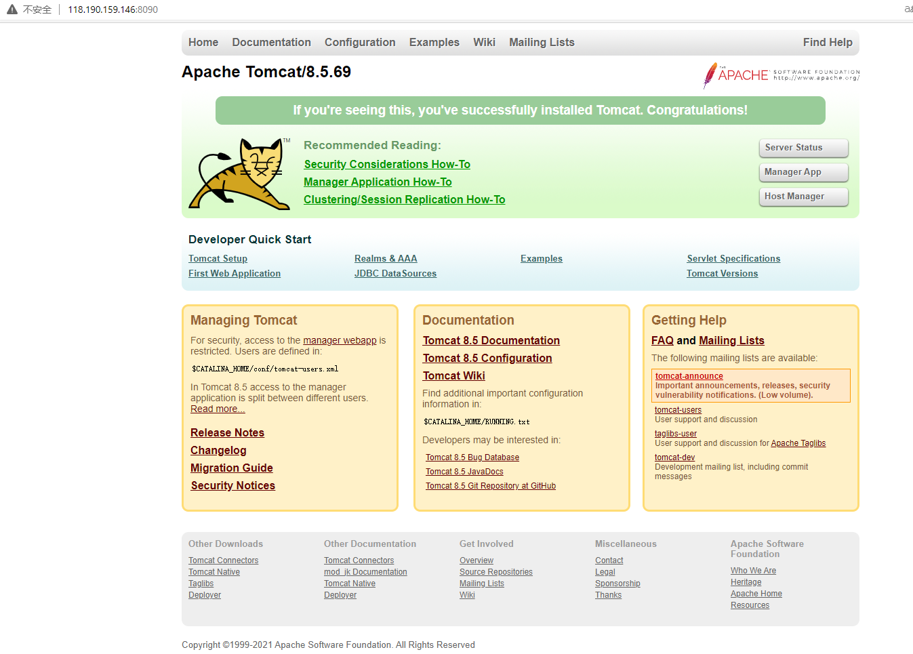Open Deployer under Other Documentation
913x654 pixels.
(x=340, y=595)
